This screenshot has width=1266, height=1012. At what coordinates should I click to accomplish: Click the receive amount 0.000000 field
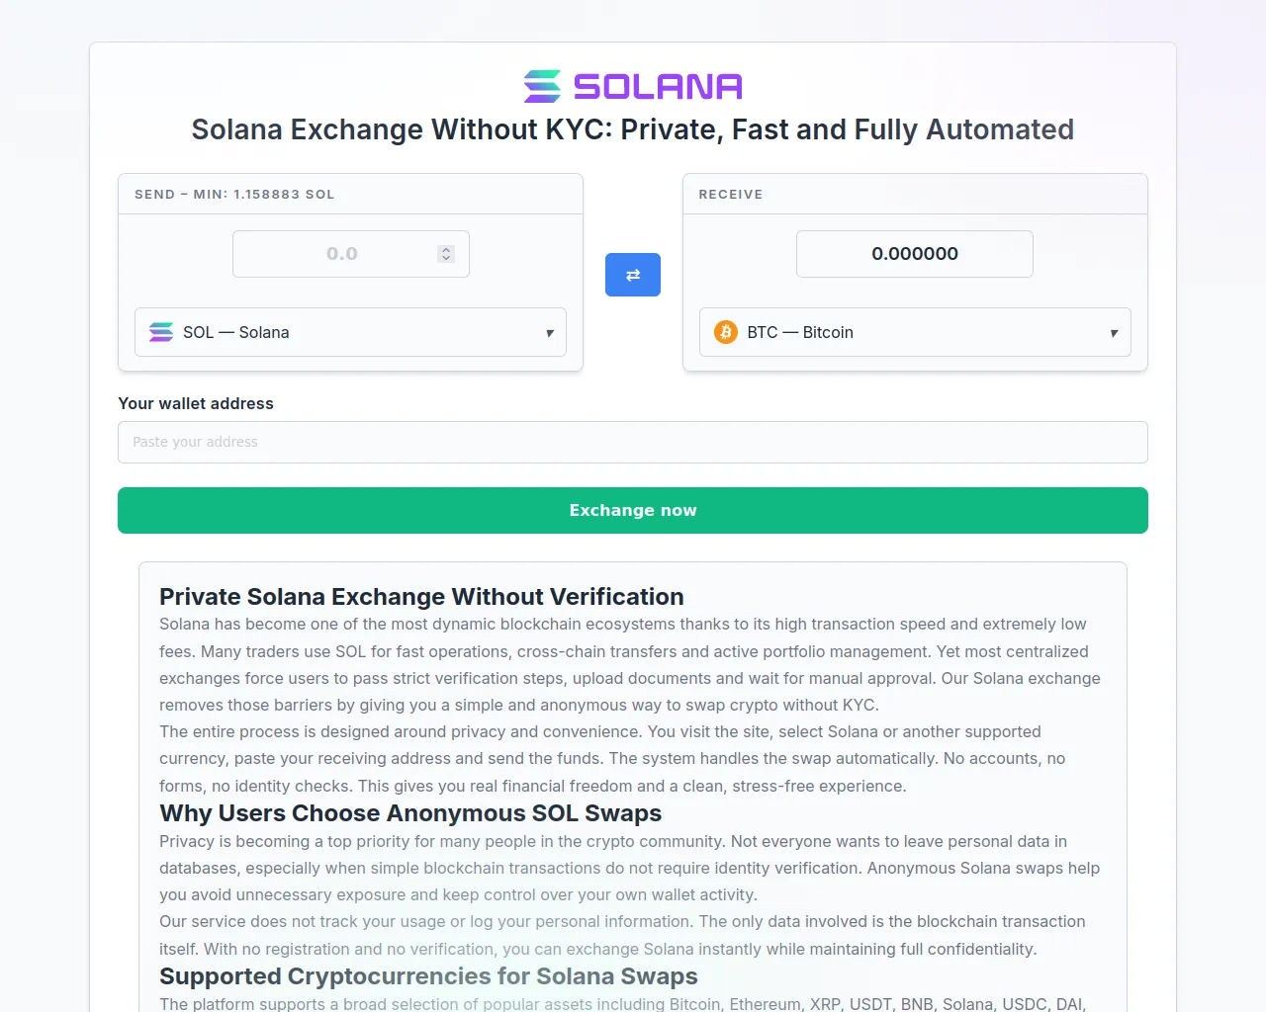(915, 254)
